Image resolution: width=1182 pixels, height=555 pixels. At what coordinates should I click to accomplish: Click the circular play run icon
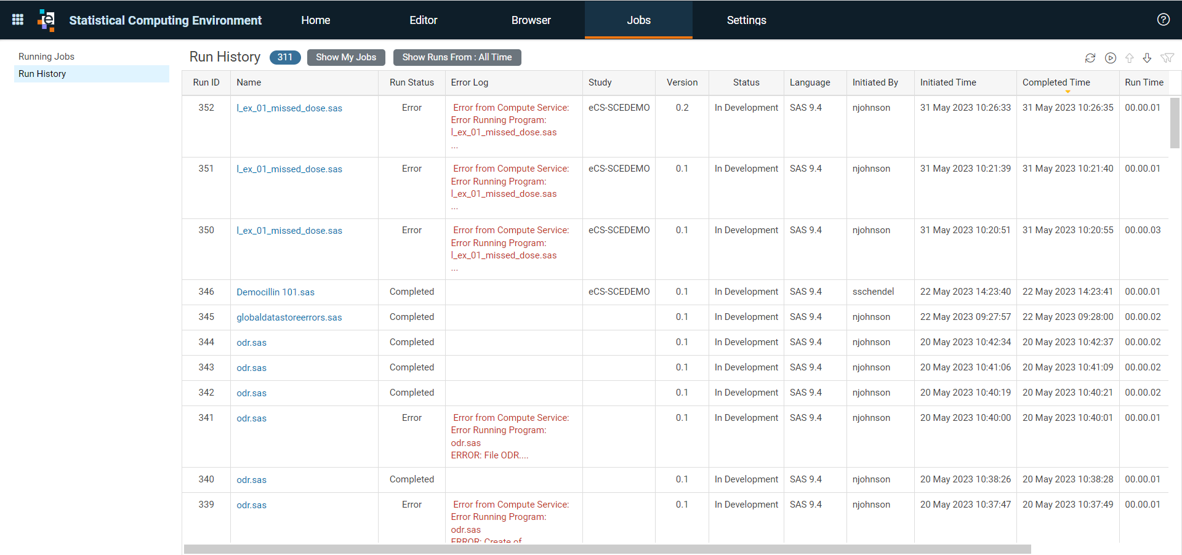[1111, 58]
